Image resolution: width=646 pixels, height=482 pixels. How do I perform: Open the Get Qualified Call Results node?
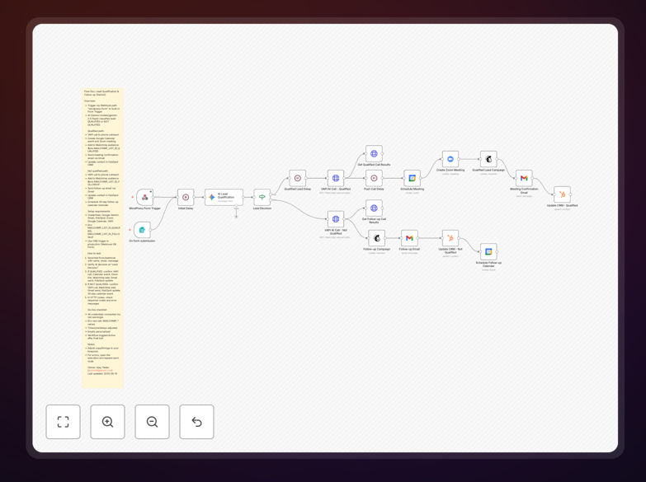[374, 153]
